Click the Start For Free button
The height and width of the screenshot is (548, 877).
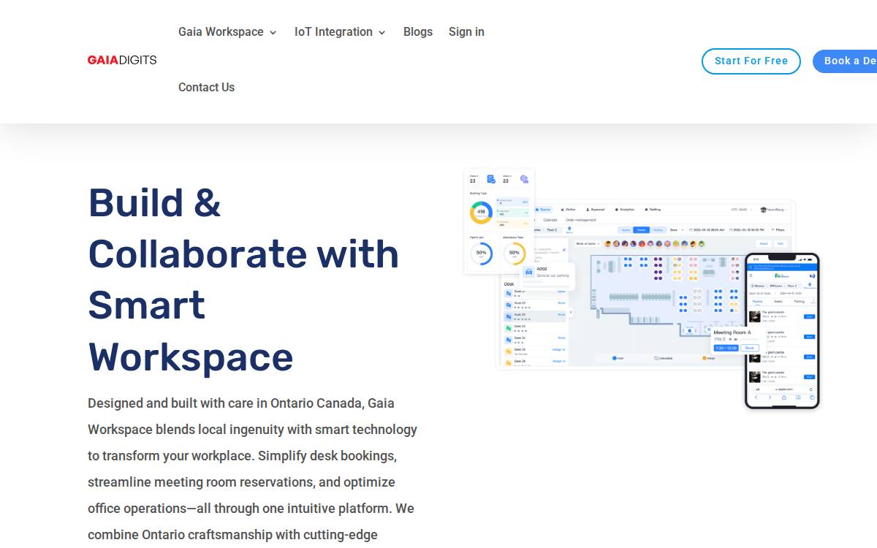[x=751, y=61]
